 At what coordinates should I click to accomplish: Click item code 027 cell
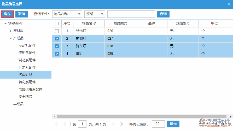[120, 39]
